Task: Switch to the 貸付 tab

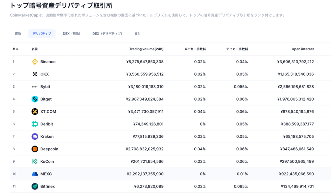Action: point(137,33)
